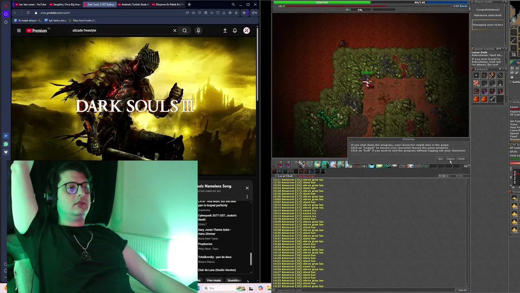Select the 'Free music' filter chip
520x293 pixels.
214,280
